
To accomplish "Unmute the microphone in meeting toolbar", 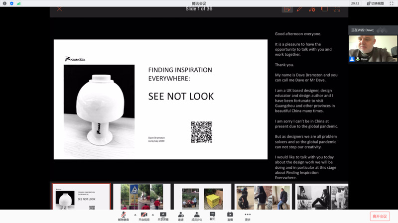I will coord(123,215).
